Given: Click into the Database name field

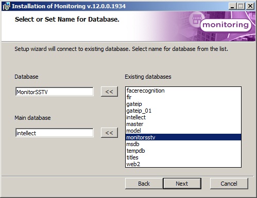Looking at the screenshot, I should [x=55, y=92].
